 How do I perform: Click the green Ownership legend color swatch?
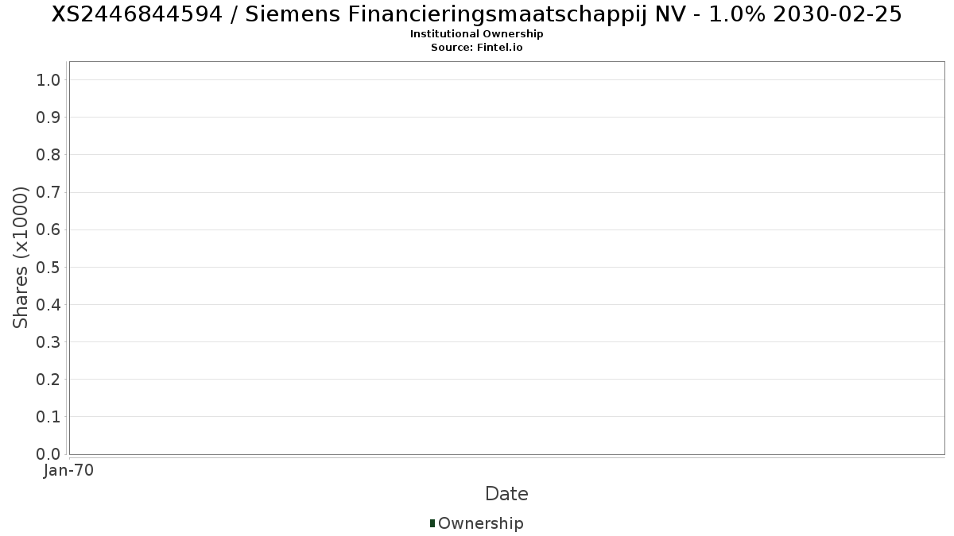click(x=432, y=523)
